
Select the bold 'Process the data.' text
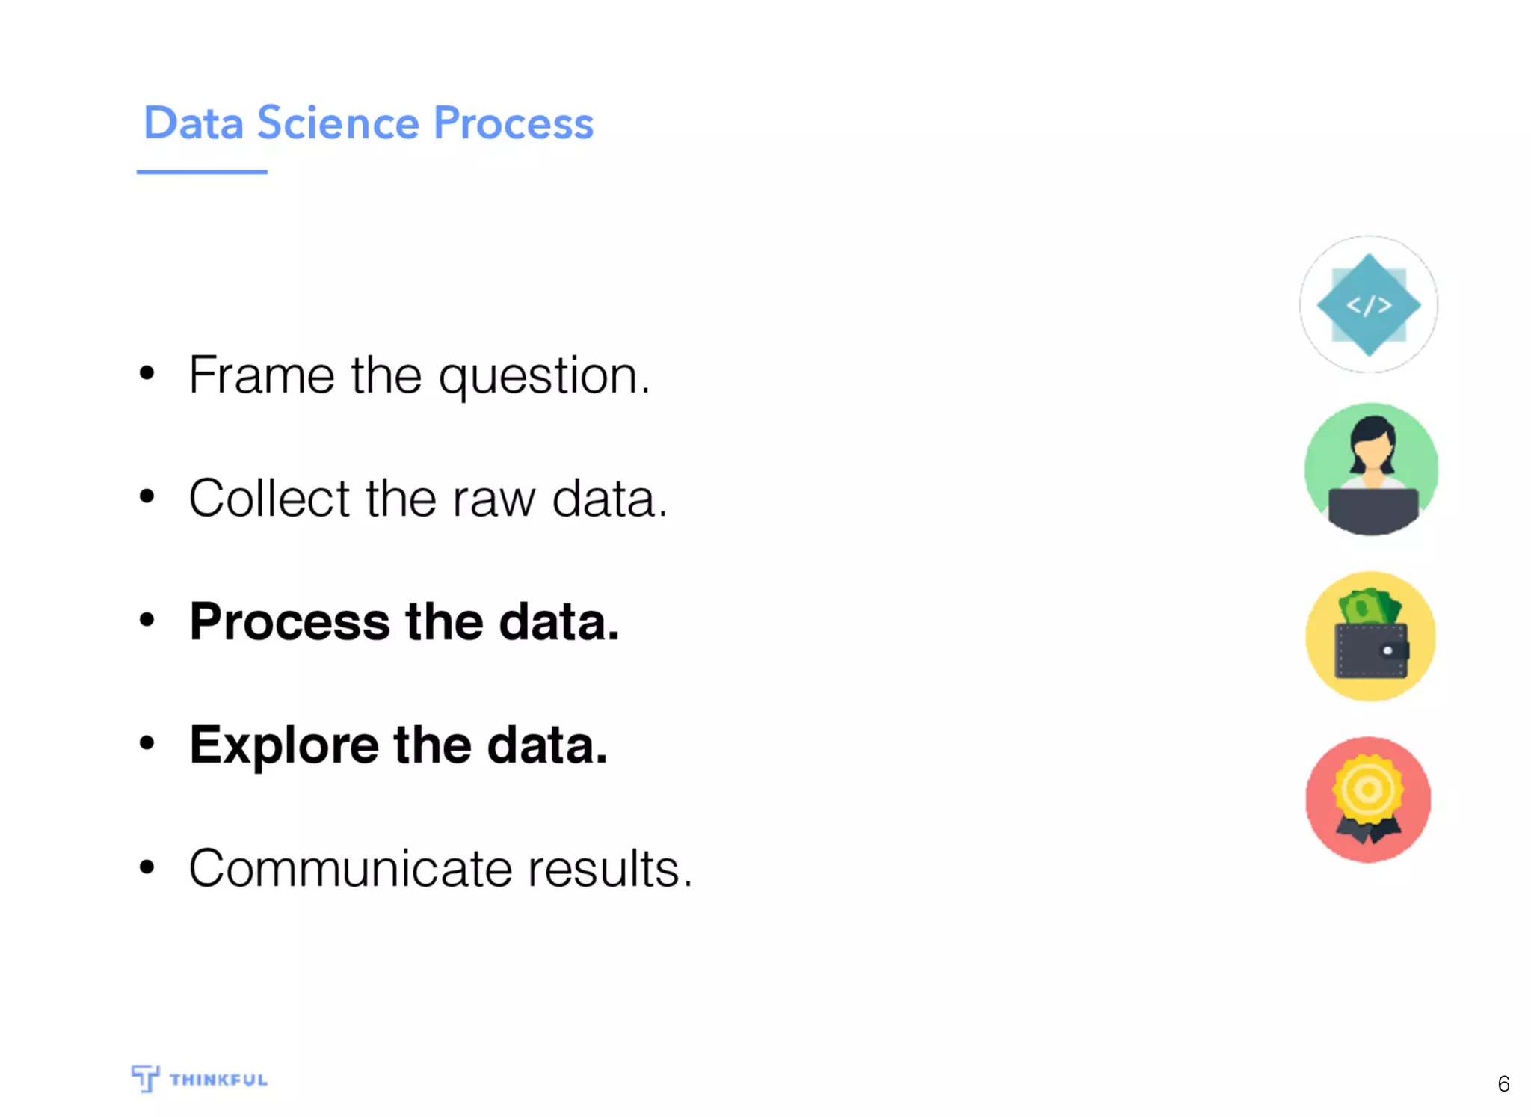pos(404,621)
